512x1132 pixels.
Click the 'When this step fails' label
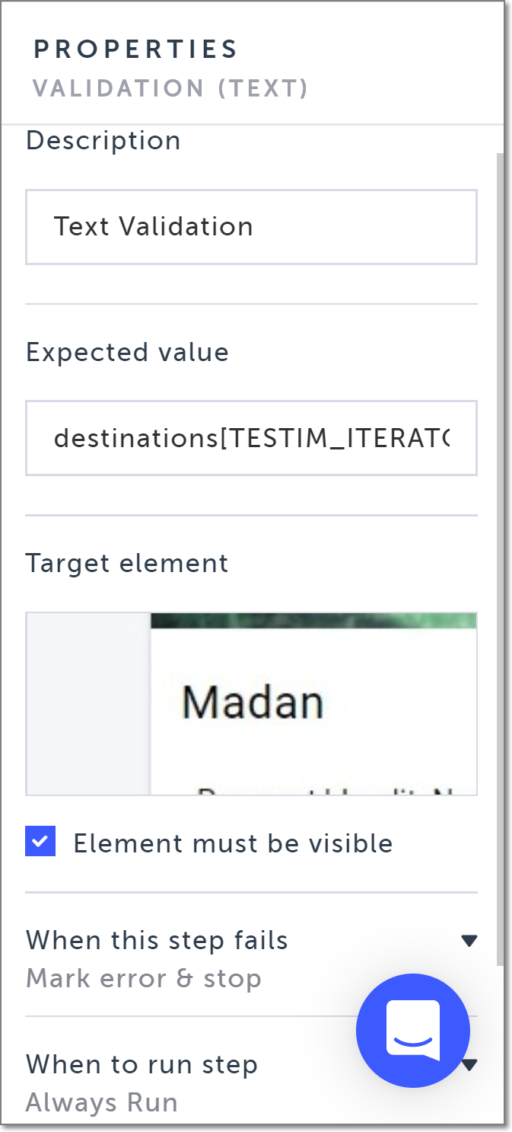tap(157, 940)
